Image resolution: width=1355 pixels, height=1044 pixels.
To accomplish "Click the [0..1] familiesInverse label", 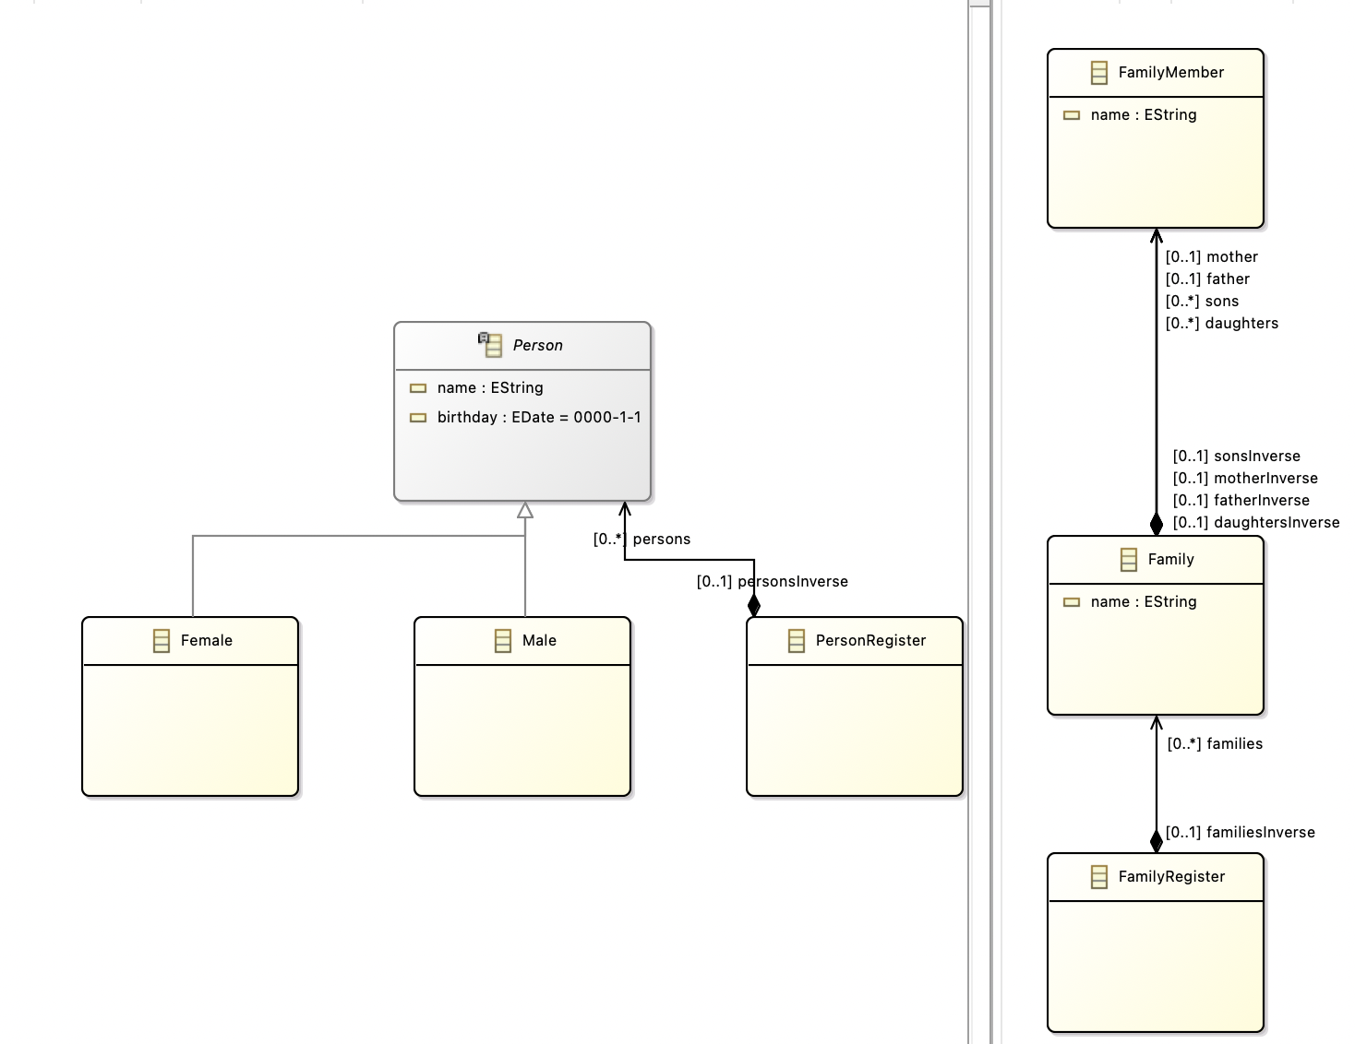I will (1241, 833).
